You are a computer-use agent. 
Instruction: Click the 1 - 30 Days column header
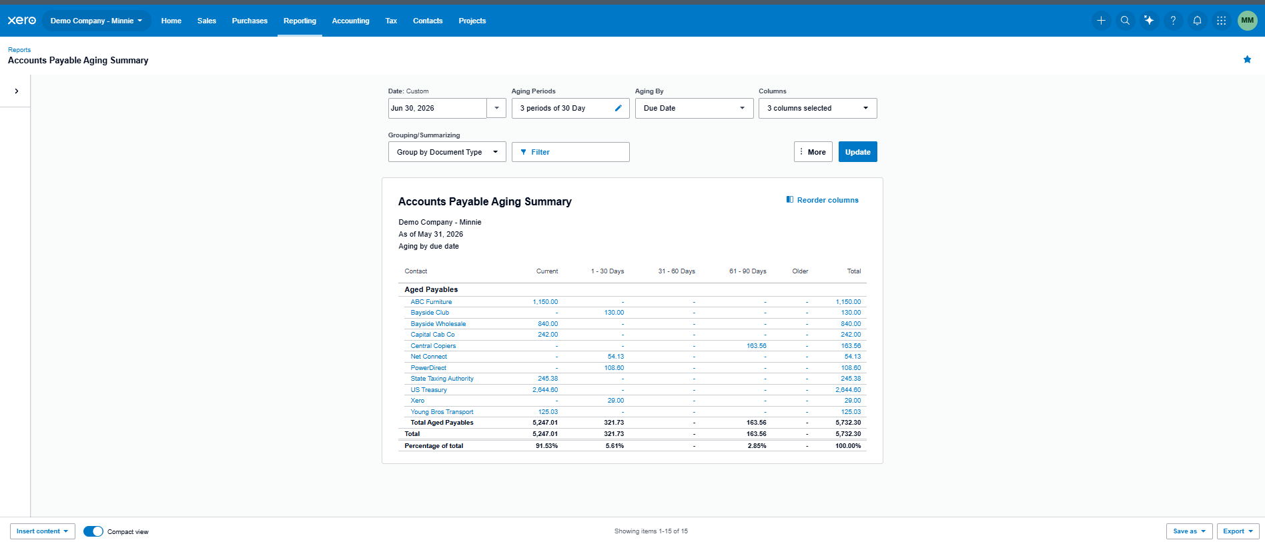tap(607, 271)
